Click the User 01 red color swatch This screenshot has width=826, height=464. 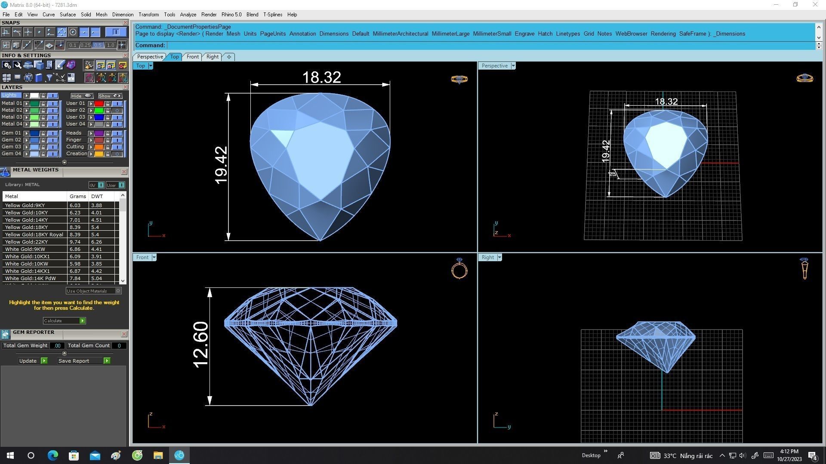99,104
